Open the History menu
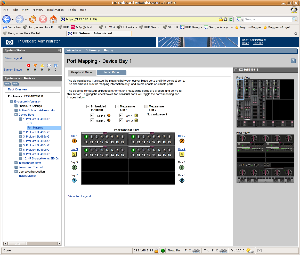Viewport: 300px width, 255px height. click(38, 10)
